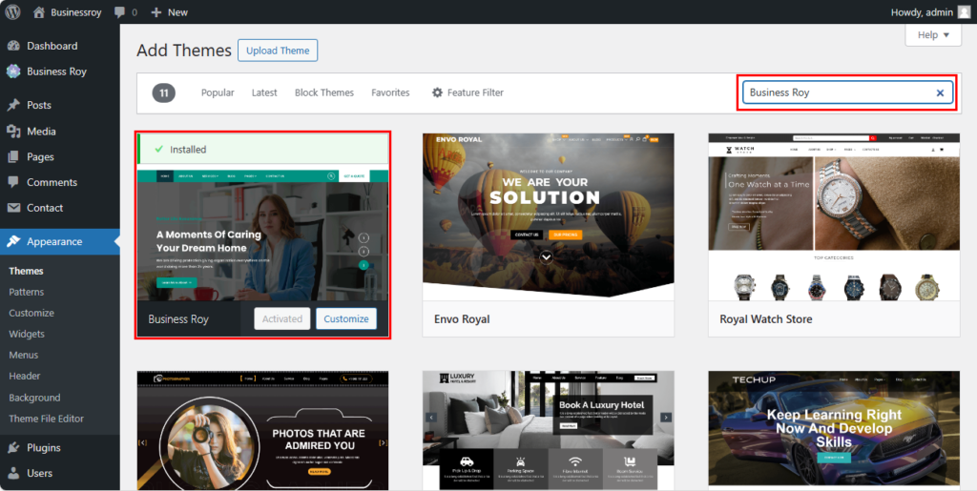Clear the theme search with X icon

coord(940,92)
